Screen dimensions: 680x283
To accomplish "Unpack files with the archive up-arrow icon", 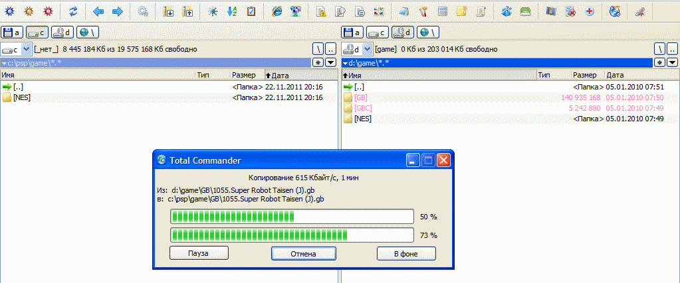I will [x=187, y=11].
